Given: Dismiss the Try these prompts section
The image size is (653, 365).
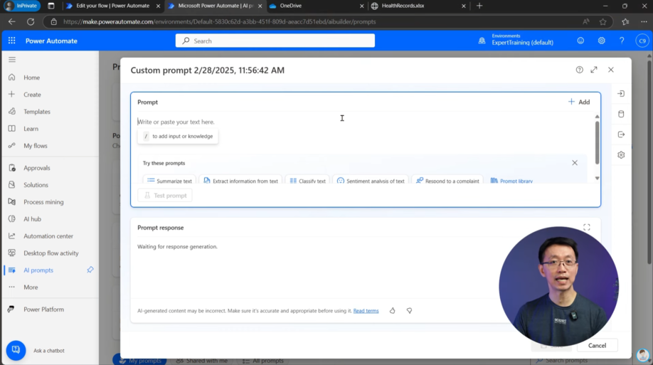Looking at the screenshot, I should coord(575,163).
